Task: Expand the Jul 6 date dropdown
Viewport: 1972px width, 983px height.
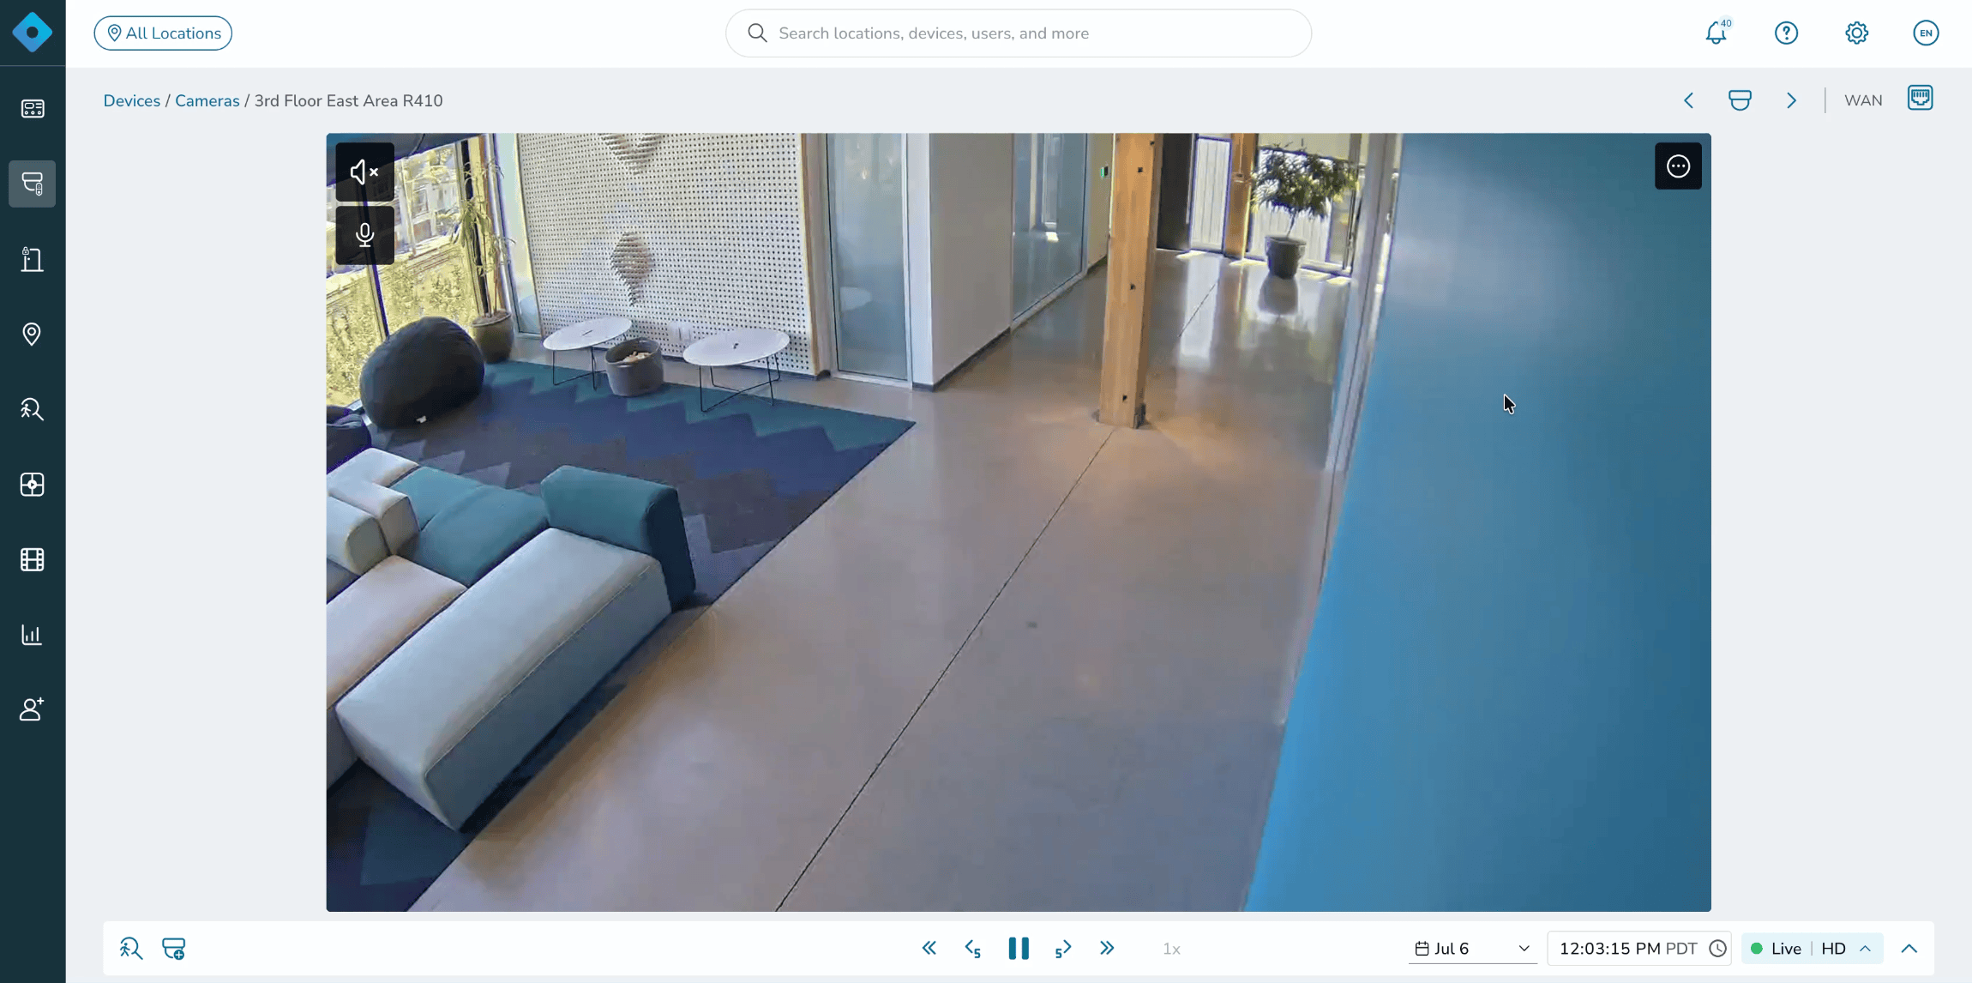Action: click(x=1472, y=949)
